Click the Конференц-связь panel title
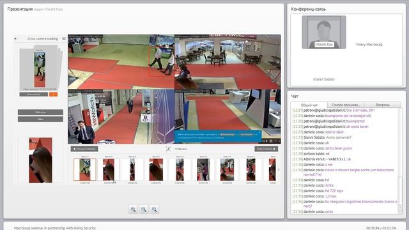The width and height of the screenshot is (409, 230). [x=308, y=9]
